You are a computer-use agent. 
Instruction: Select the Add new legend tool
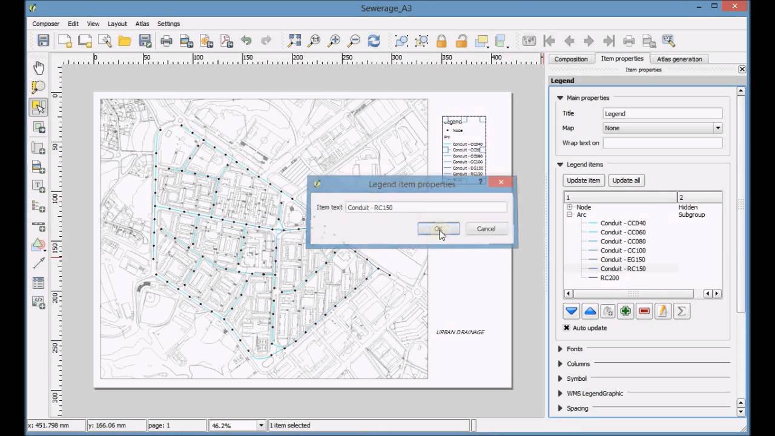38,206
